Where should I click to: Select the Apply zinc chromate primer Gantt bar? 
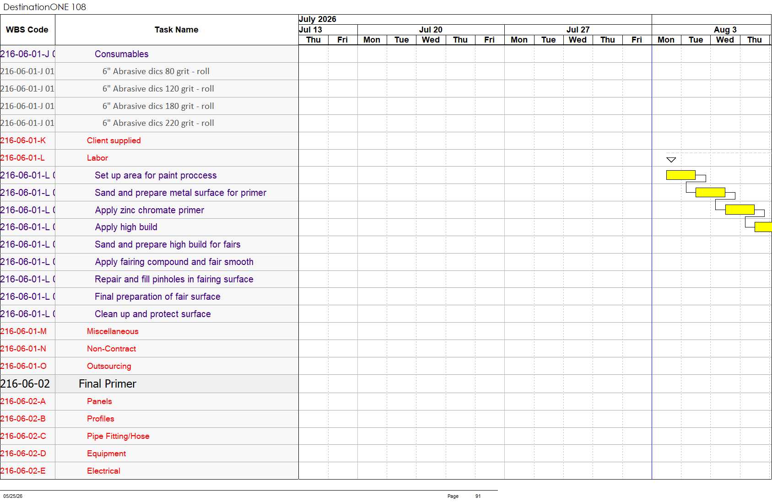[x=740, y=210]
